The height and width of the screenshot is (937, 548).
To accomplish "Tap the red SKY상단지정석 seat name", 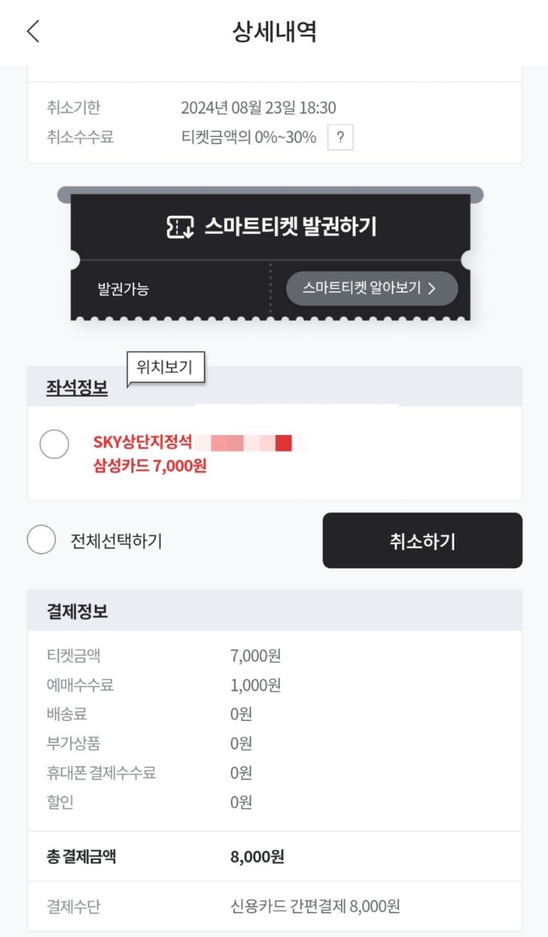I will (142, 442).
